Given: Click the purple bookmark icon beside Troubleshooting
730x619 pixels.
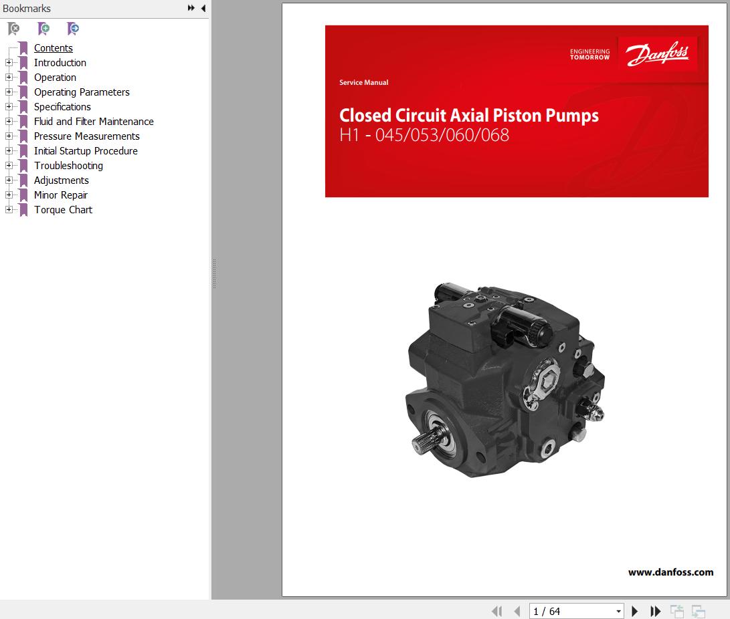Looking at the screenshot, I should 23,166.
